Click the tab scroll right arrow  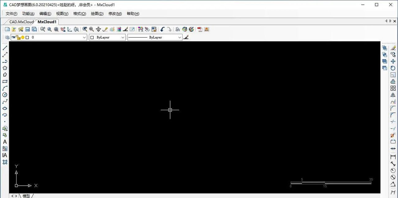coord(390,21)
